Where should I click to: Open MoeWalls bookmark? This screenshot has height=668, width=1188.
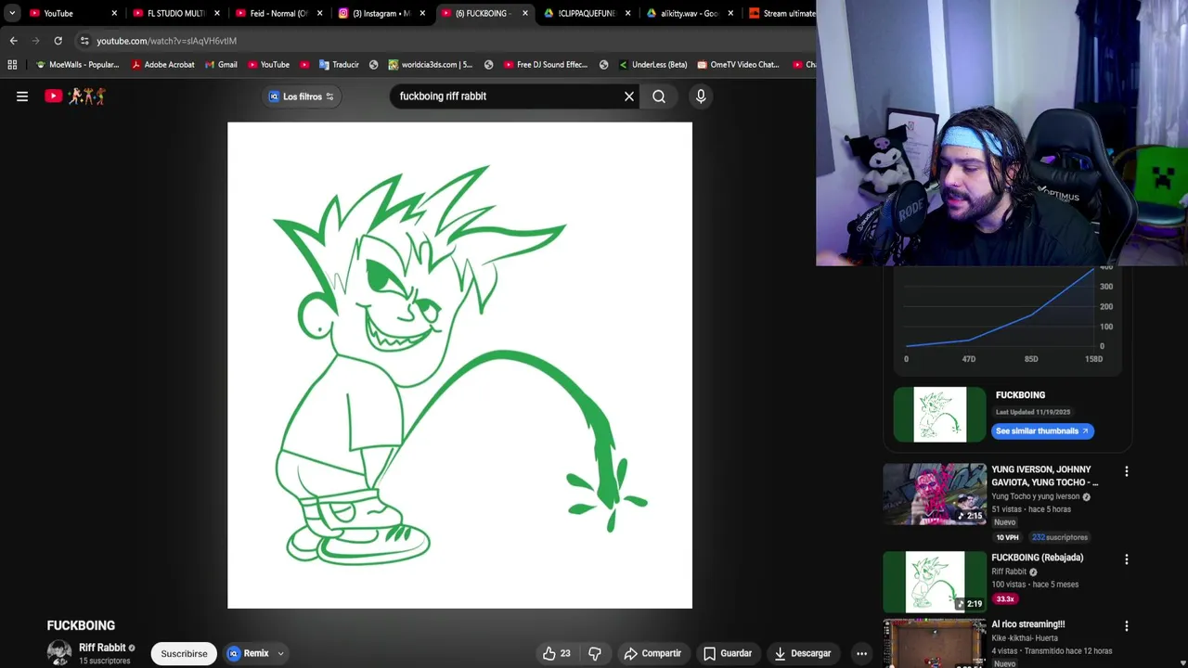77,65
